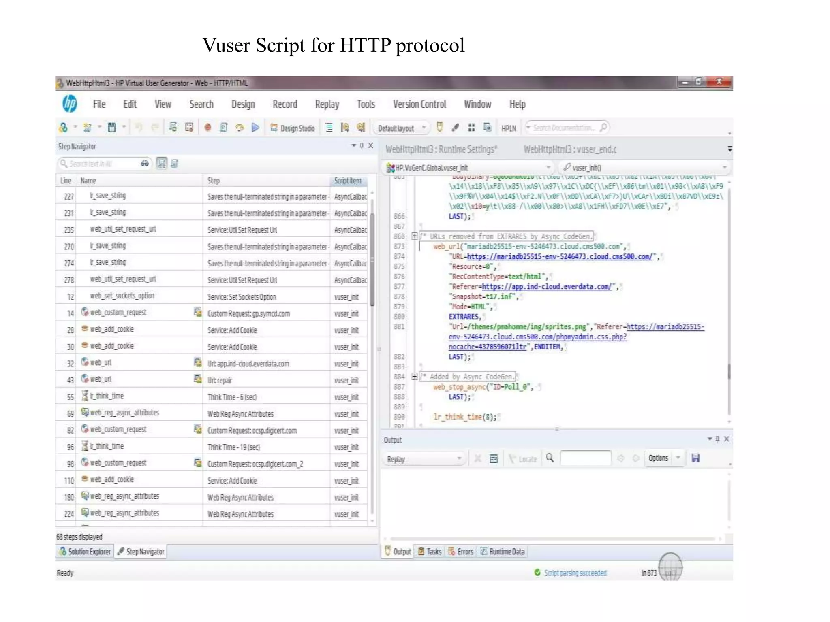Click the Referer app.ind-cloud.everdata.com link in code
Screen dimensions: 830x622
(x=546, y=287)
